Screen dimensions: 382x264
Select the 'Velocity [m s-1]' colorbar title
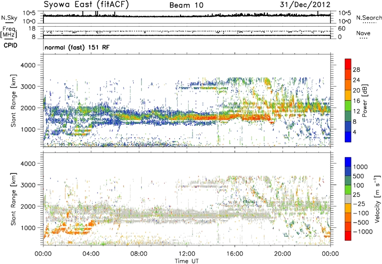pyautogui.click(x=377, y=199)
